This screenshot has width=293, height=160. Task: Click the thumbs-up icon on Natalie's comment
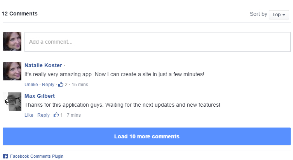point(61,84)
